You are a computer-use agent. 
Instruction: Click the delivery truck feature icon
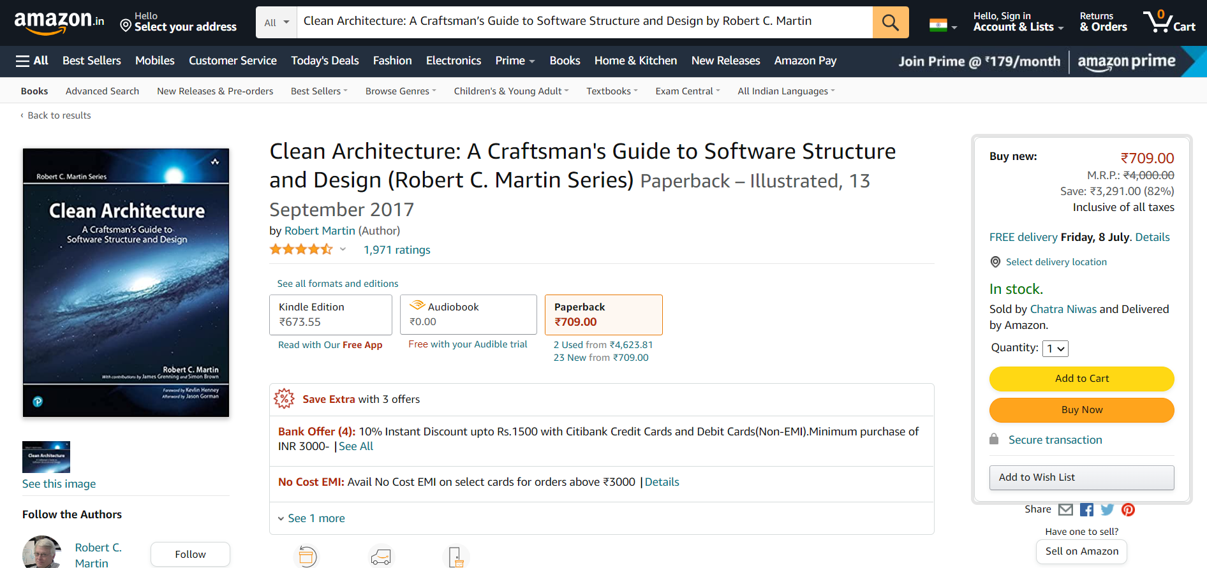[381, 557]
